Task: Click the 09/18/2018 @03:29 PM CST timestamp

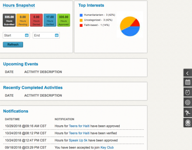Action: pyautogui.click(x=26, y=148)
